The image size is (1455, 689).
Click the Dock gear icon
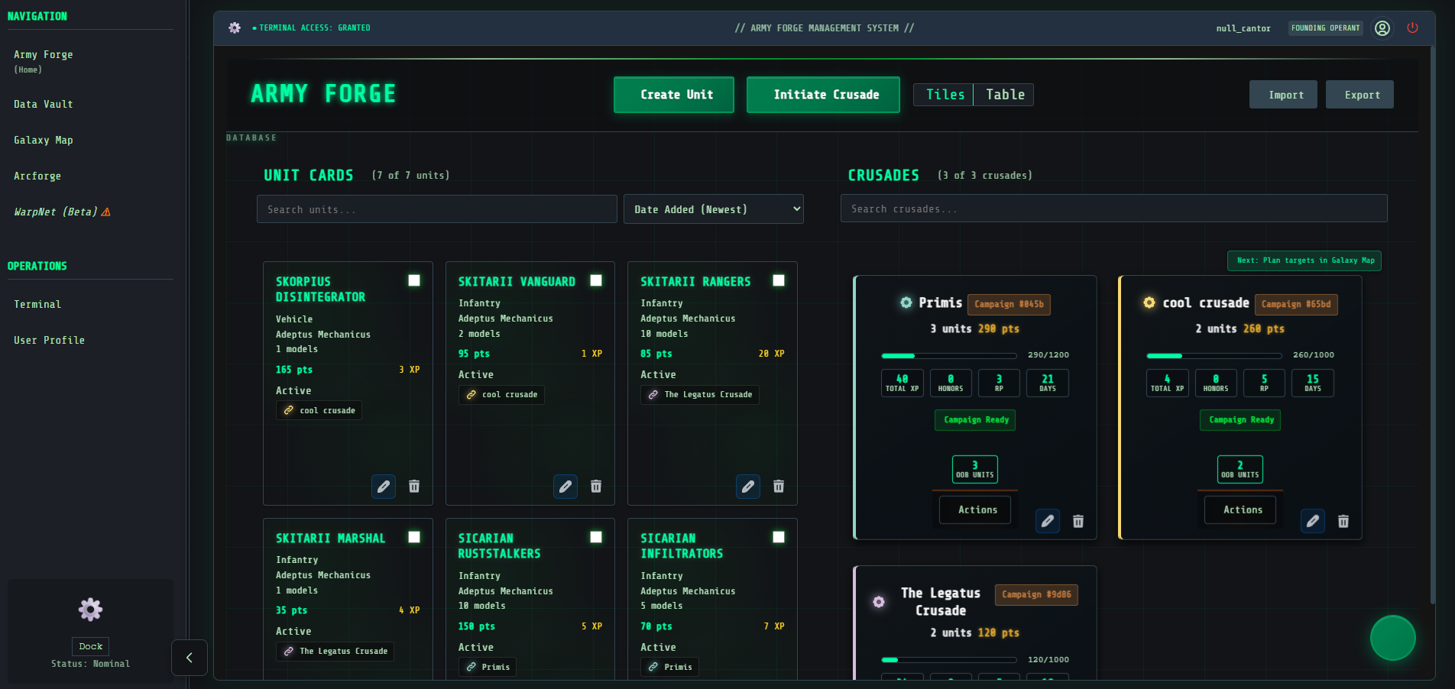click(90, 610)
